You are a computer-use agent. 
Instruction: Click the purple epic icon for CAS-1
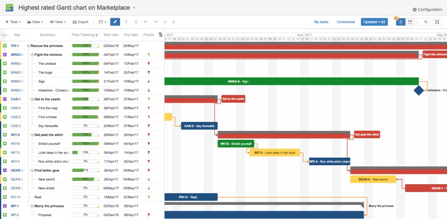[x=5, y=99]
